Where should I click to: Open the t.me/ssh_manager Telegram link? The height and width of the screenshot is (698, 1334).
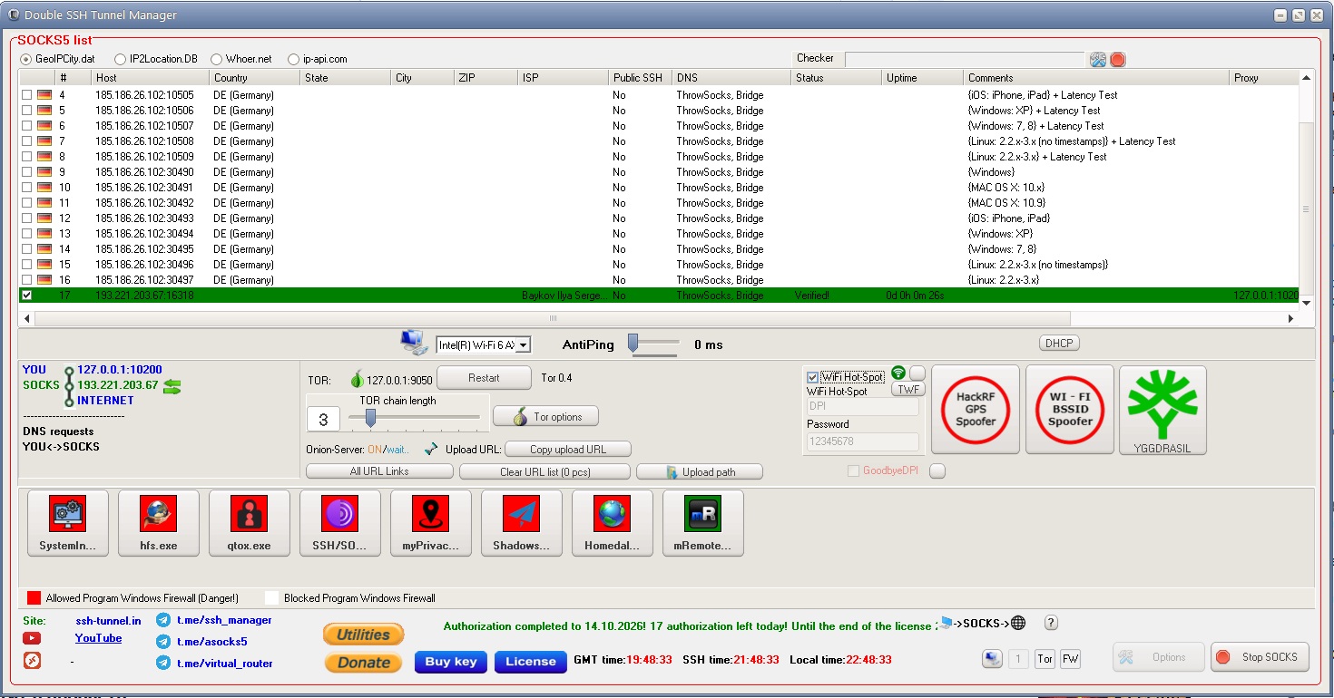[223, 620]
